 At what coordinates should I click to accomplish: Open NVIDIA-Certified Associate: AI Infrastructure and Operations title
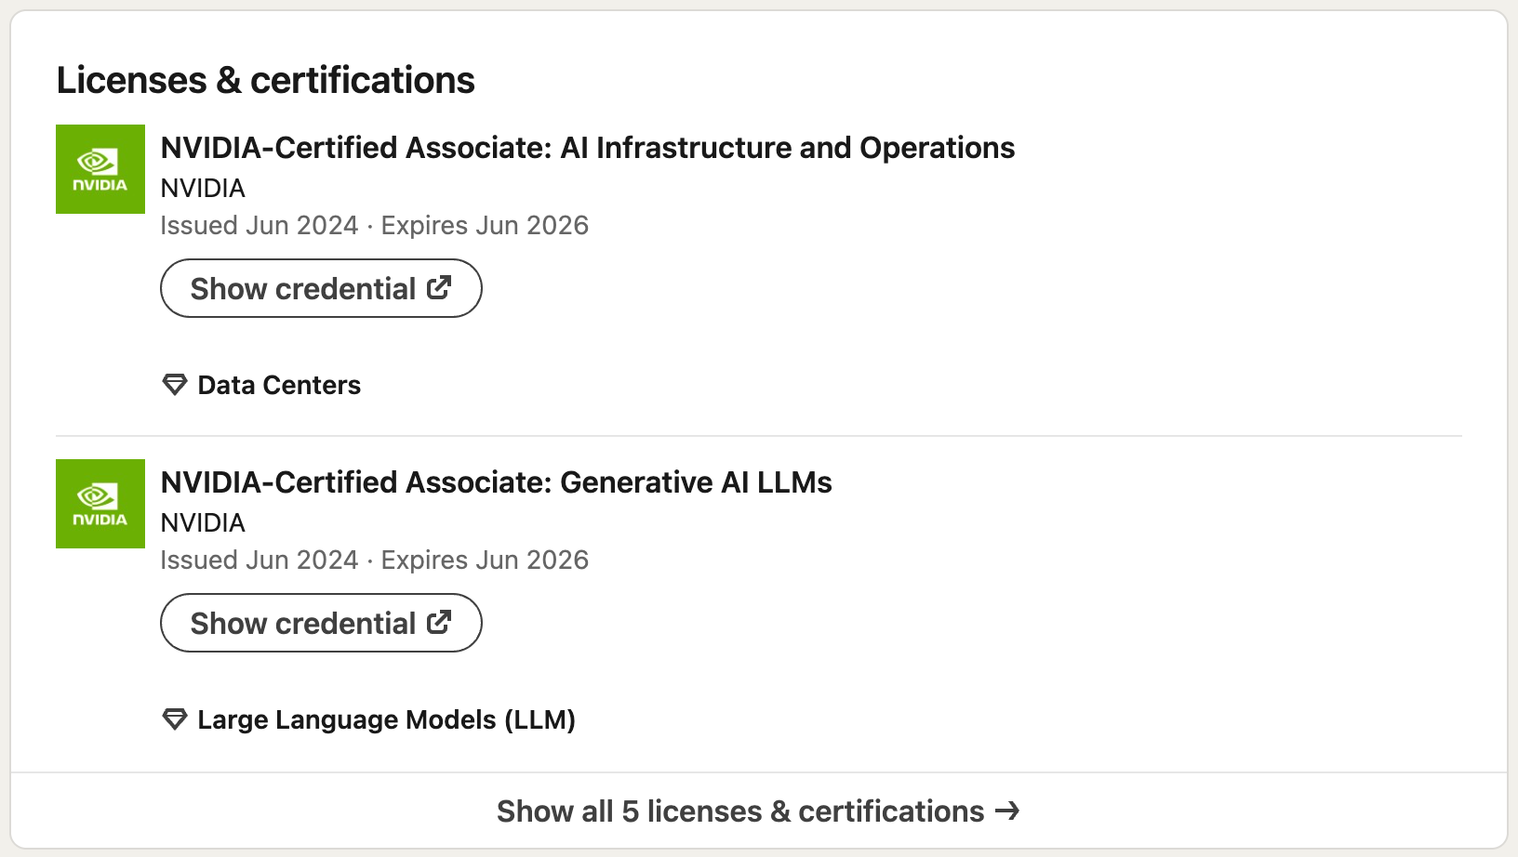588,148
